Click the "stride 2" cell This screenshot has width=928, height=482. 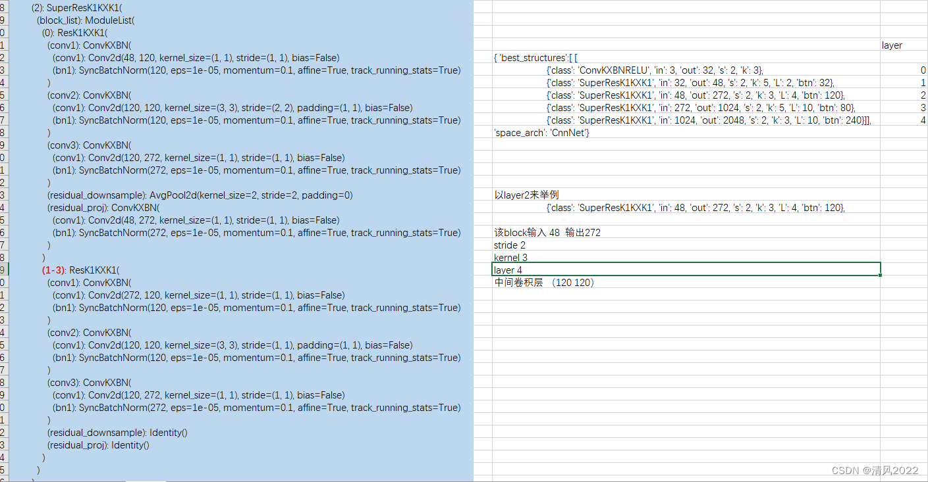[x=510, y=245]
